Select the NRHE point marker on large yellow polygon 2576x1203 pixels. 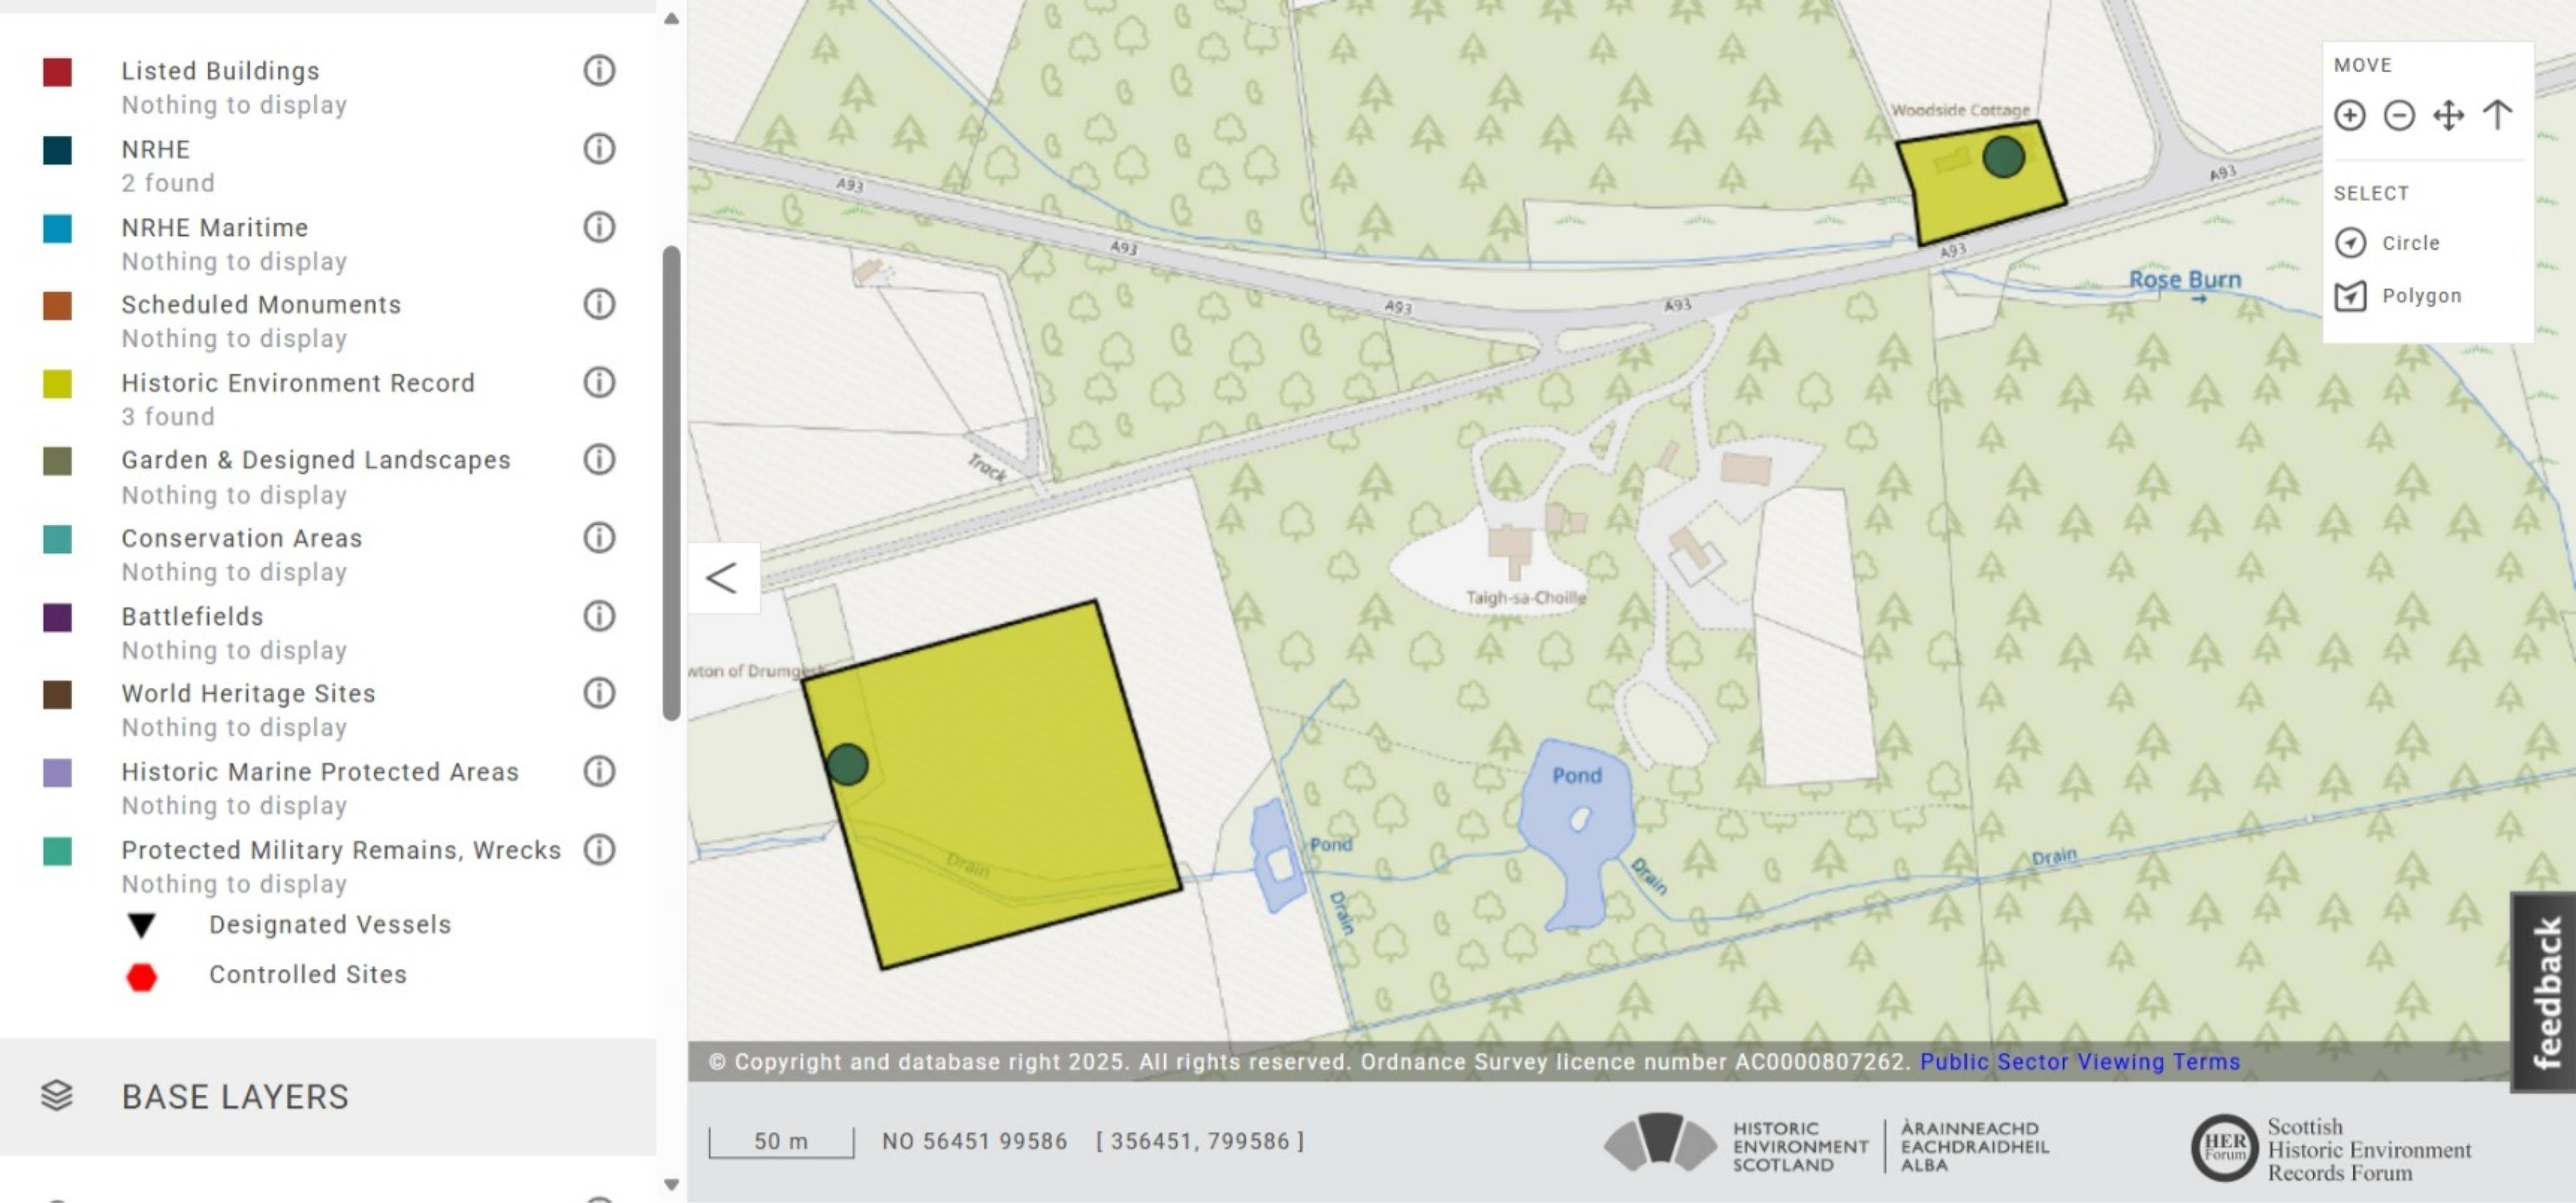tap(847, 764)
